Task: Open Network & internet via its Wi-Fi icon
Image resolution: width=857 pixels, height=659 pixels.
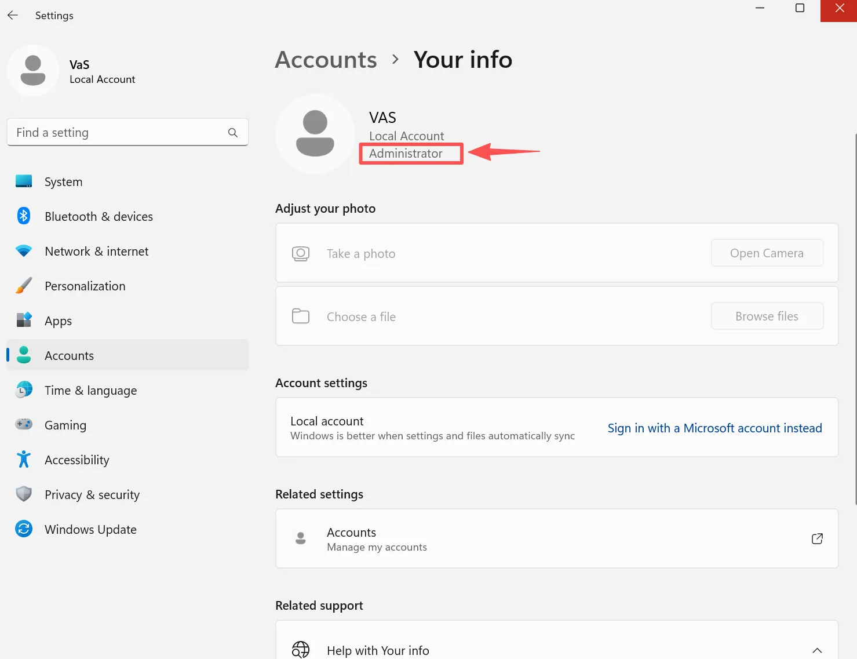Action: pos(24,251)
